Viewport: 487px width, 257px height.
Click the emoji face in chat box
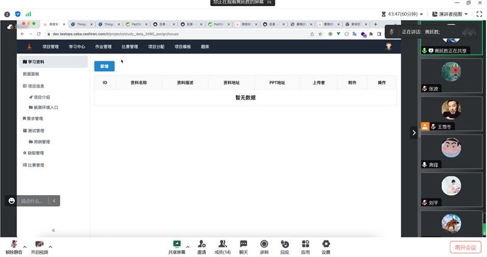pyautogui.click(x=11, y=200)
